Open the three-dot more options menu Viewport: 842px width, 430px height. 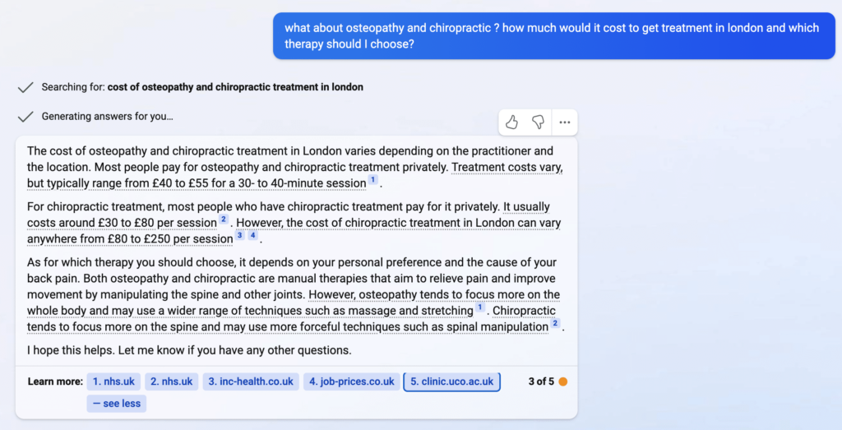pyautogui.click(x=564, y=123)
